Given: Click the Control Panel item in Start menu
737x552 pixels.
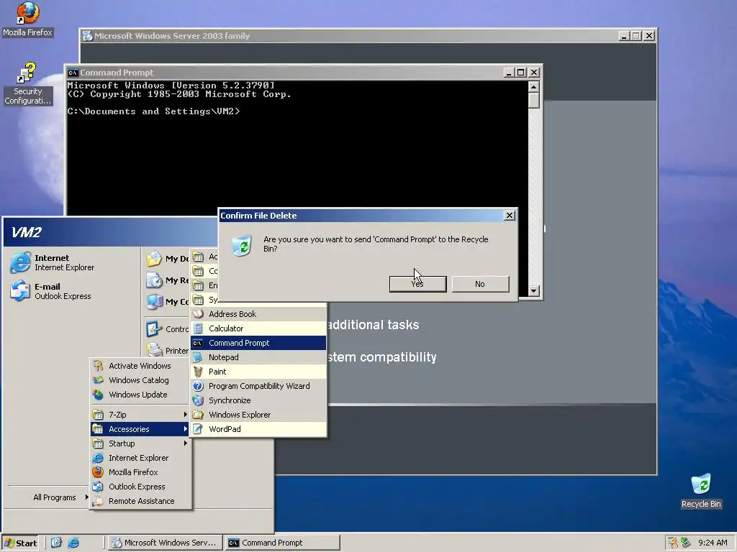Looking at the screenshot, I should click(x=167, y=329).
